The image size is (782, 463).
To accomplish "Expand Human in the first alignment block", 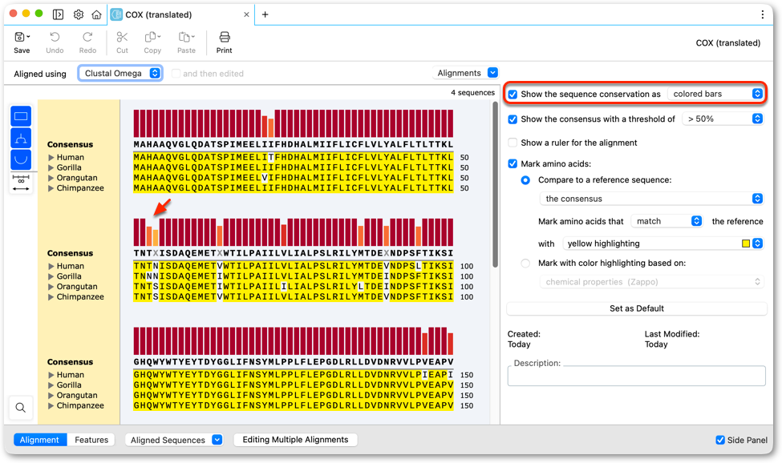I will (x=51, y=157).
